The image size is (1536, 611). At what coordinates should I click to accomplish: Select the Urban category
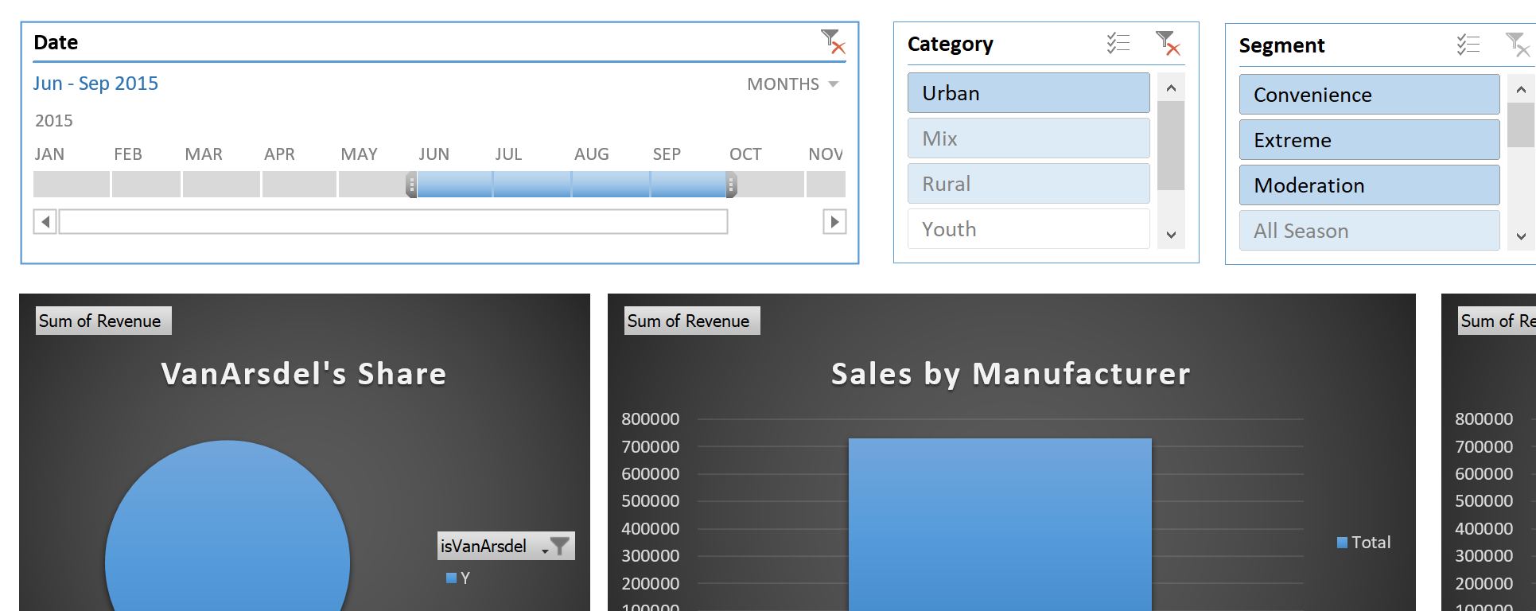tap(1029, 93)
